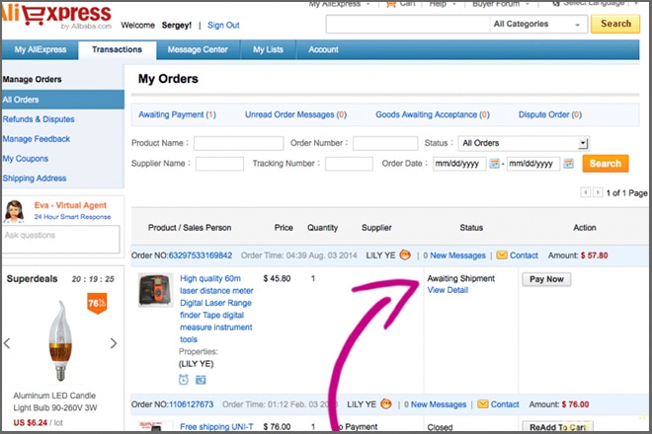Click the alarm clock icon under the laser meter
The image size is (652, 434).
point(185,379)
